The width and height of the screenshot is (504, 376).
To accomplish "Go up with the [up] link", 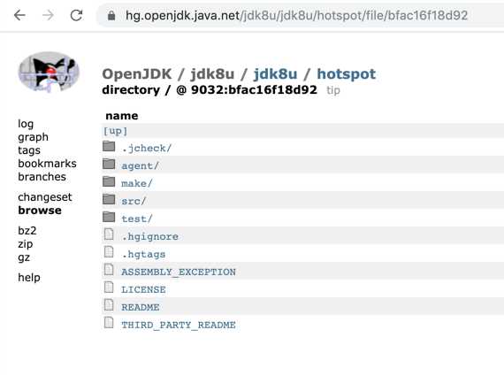I will click(115, 131).
